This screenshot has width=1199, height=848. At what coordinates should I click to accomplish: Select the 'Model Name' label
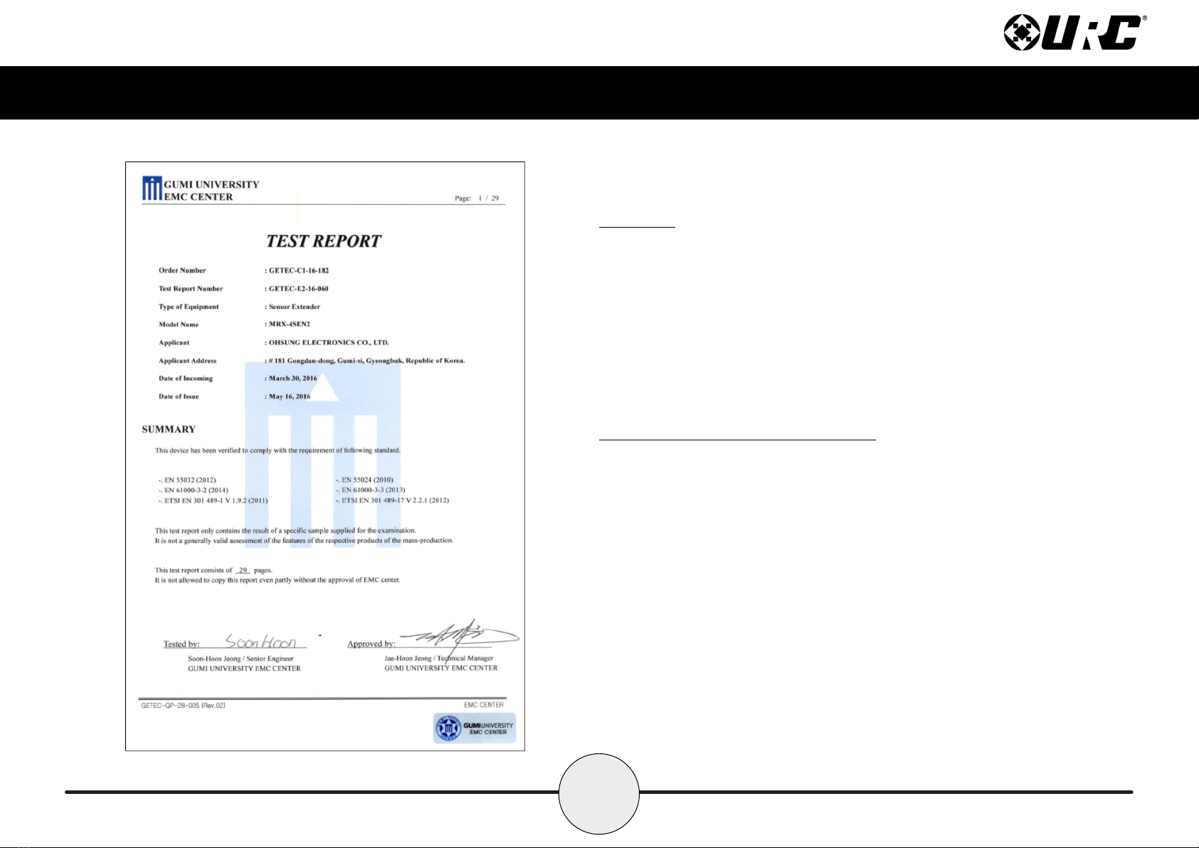pyautogui.click(x=179, y=324)
